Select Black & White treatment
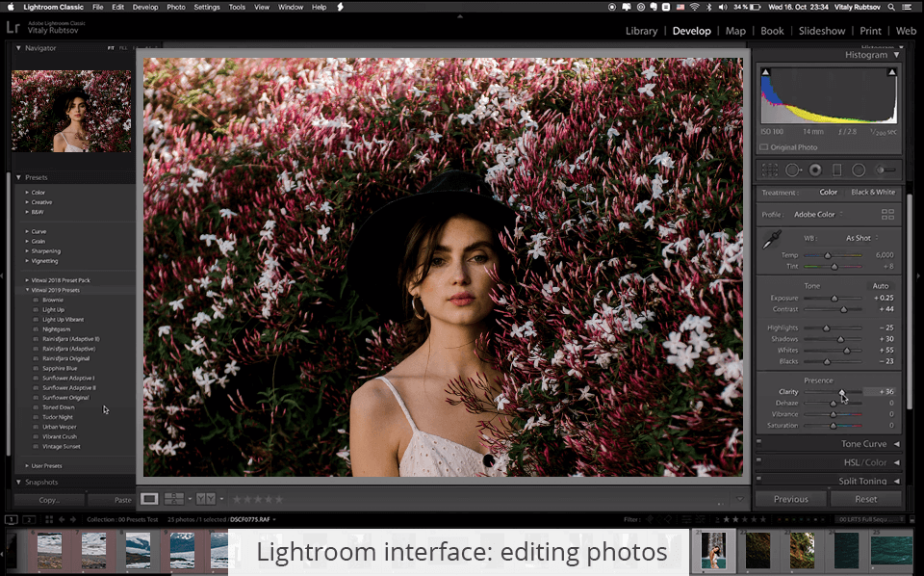The height and width of the screenshot is (576, 924). pos(873,193)
